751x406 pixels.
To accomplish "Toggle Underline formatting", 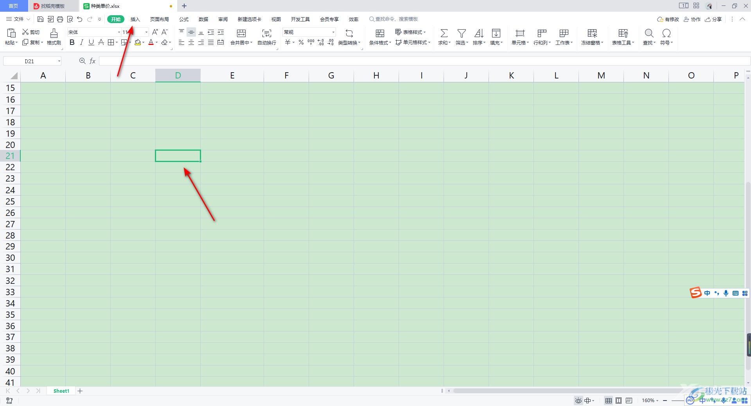I will click(x=91, y=42).
